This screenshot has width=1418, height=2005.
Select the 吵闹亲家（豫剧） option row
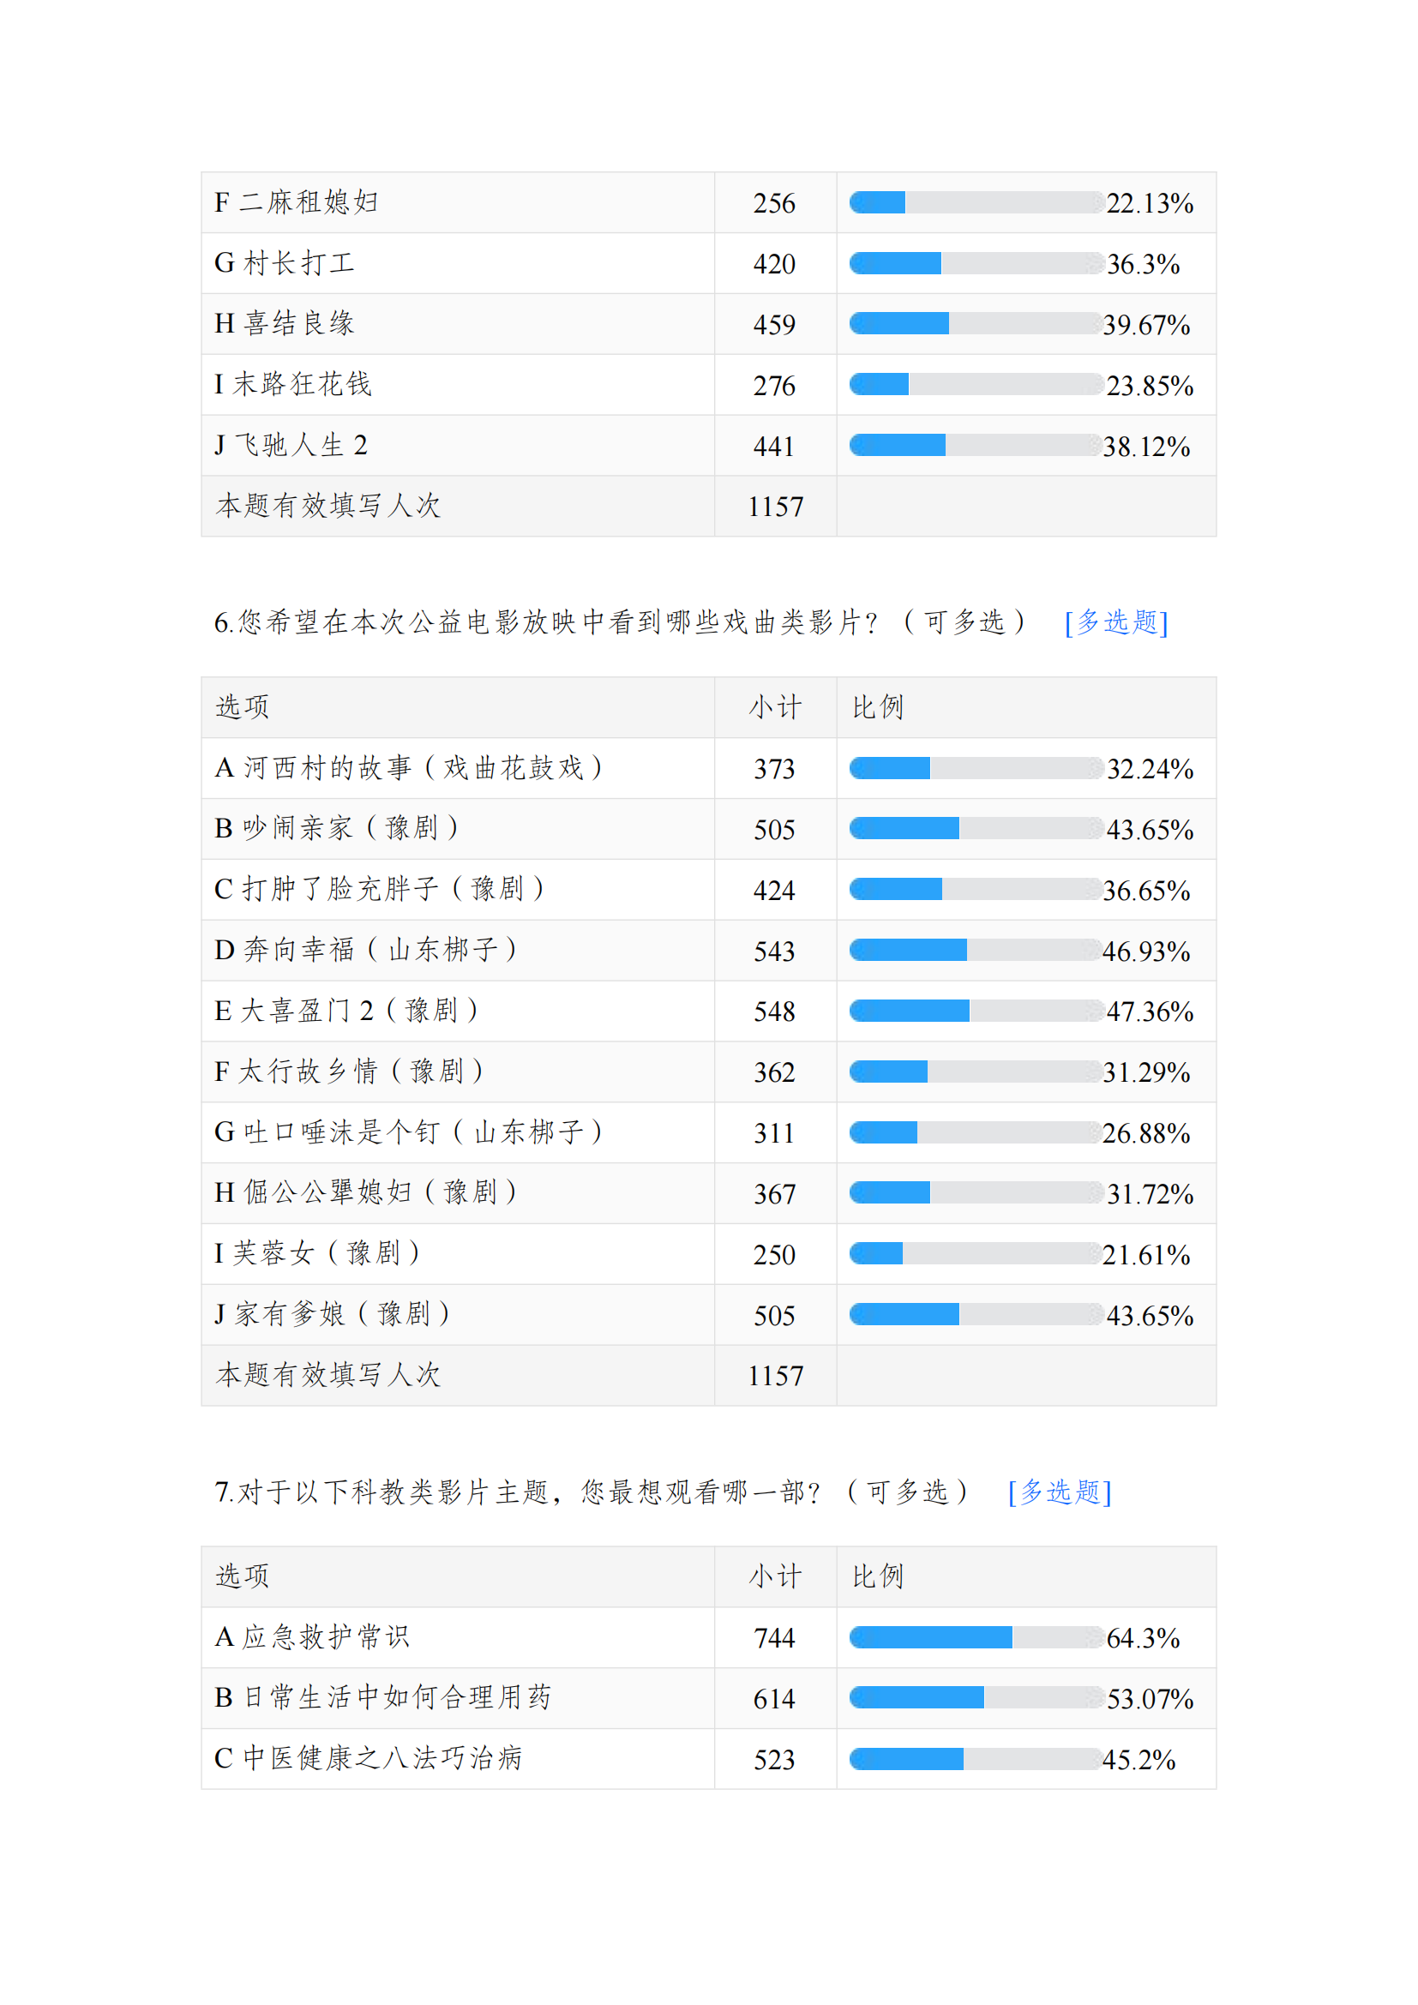336,829
